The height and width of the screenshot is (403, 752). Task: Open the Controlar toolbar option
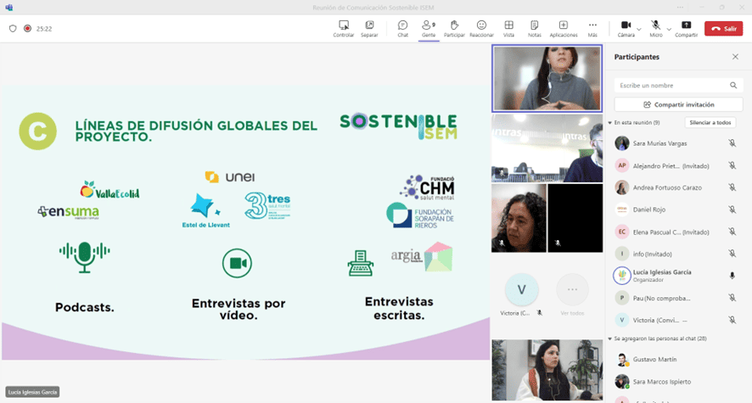(344, 29)
